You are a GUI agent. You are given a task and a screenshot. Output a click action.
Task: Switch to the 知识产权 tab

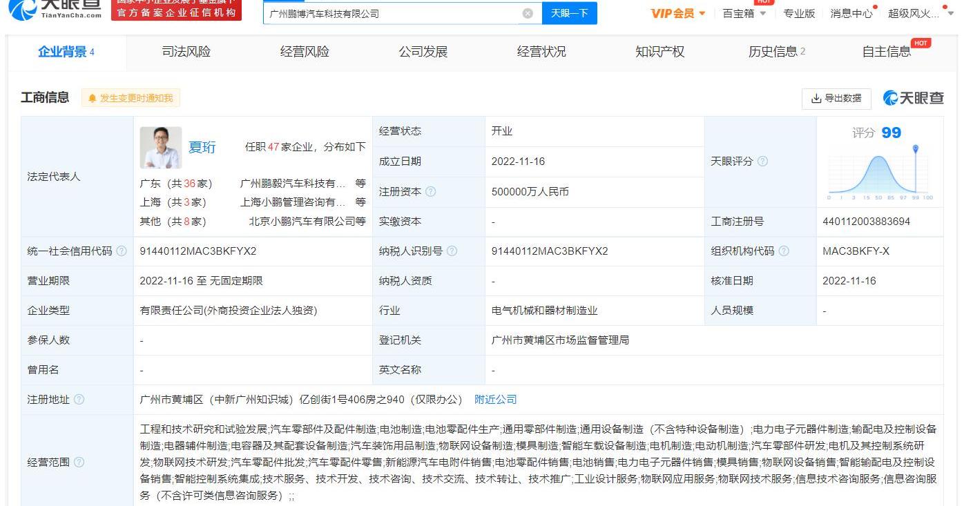(659, 52)
